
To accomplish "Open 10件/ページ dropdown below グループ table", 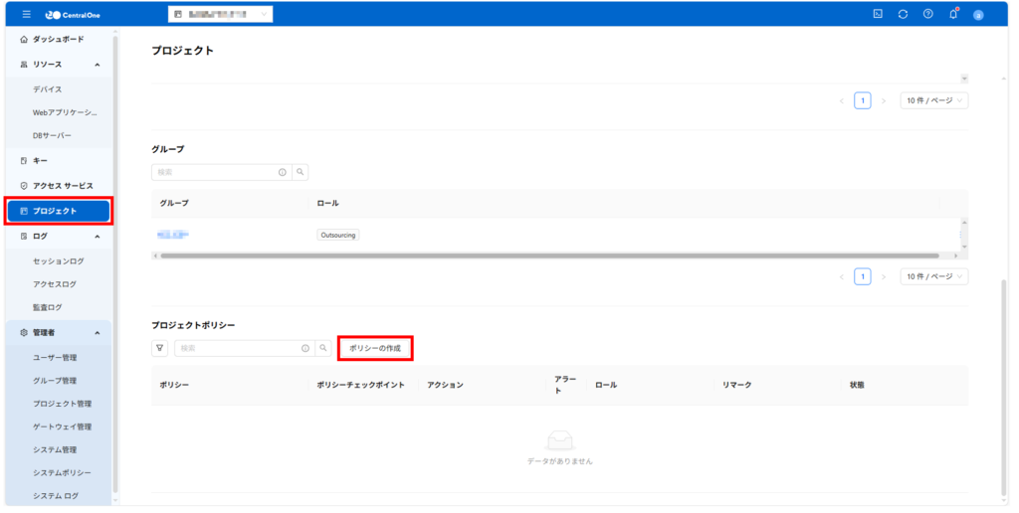I will point(933,276).
